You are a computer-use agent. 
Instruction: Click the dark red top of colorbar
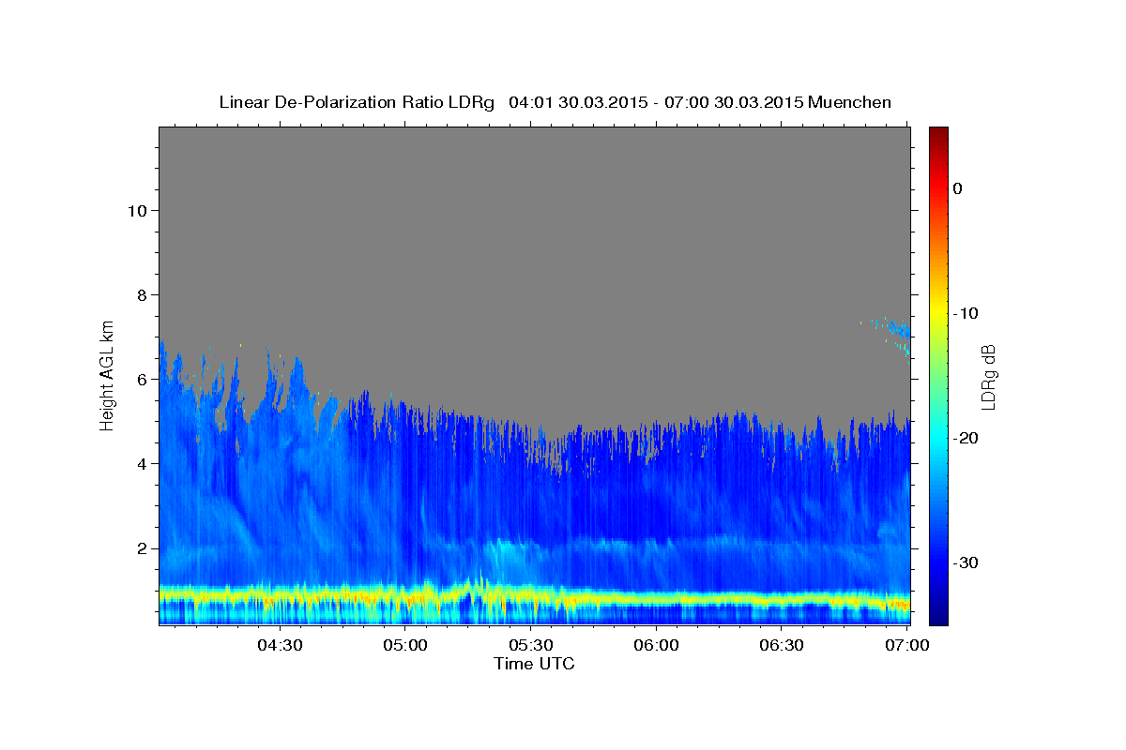point(938,134)
